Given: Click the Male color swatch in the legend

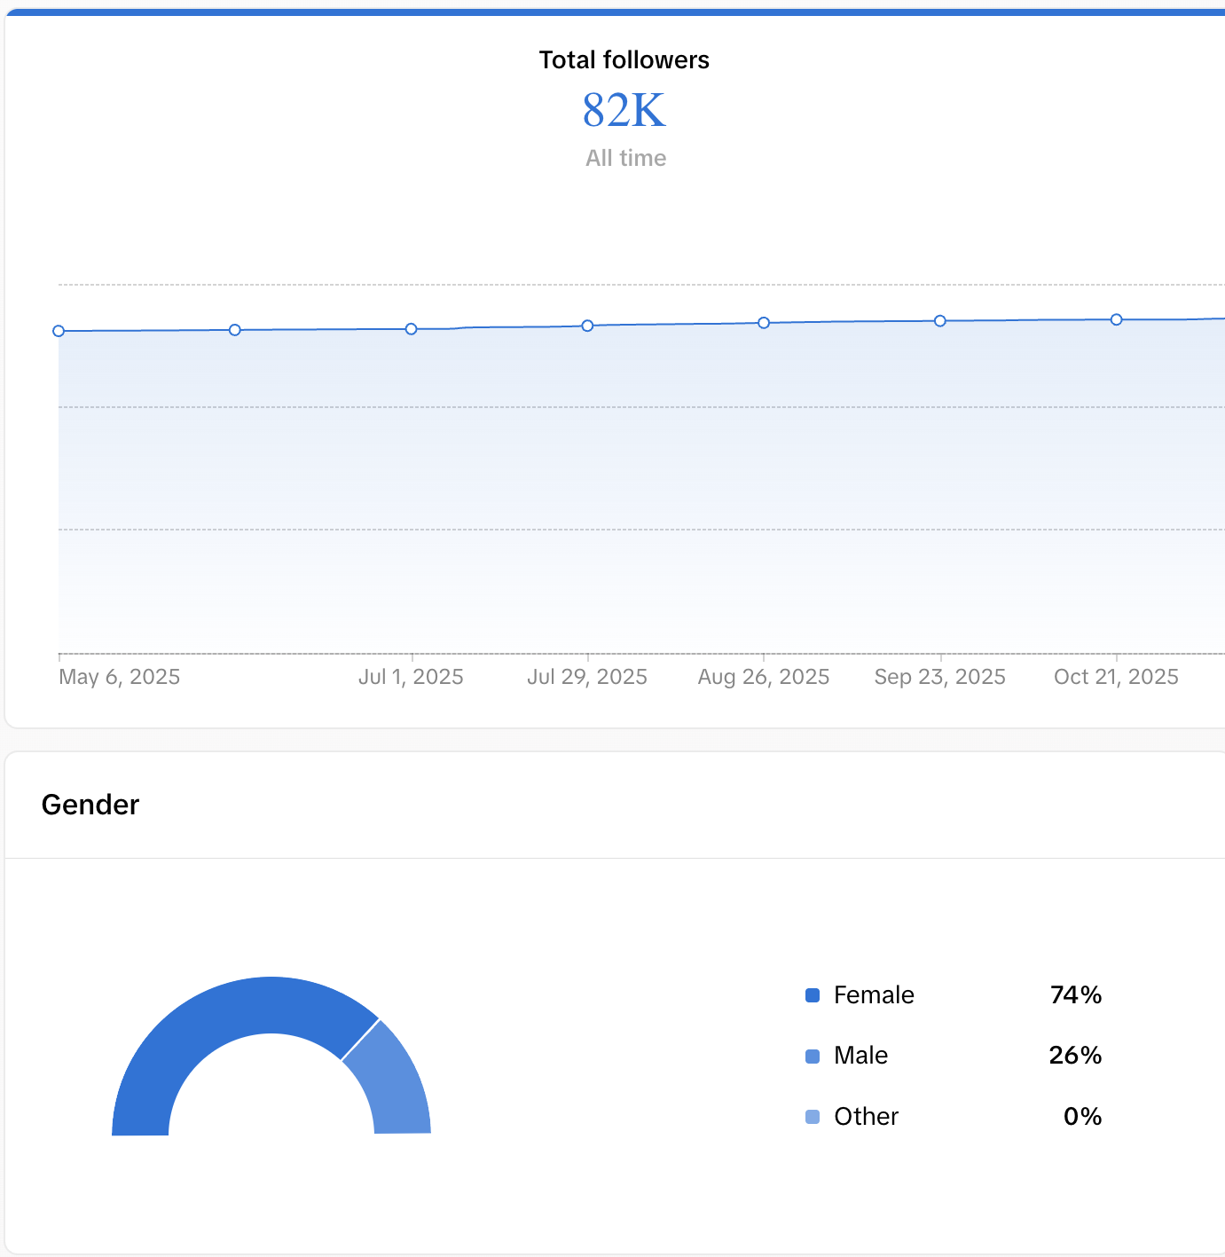Looking at the screenshot, I should point(813,1057).
